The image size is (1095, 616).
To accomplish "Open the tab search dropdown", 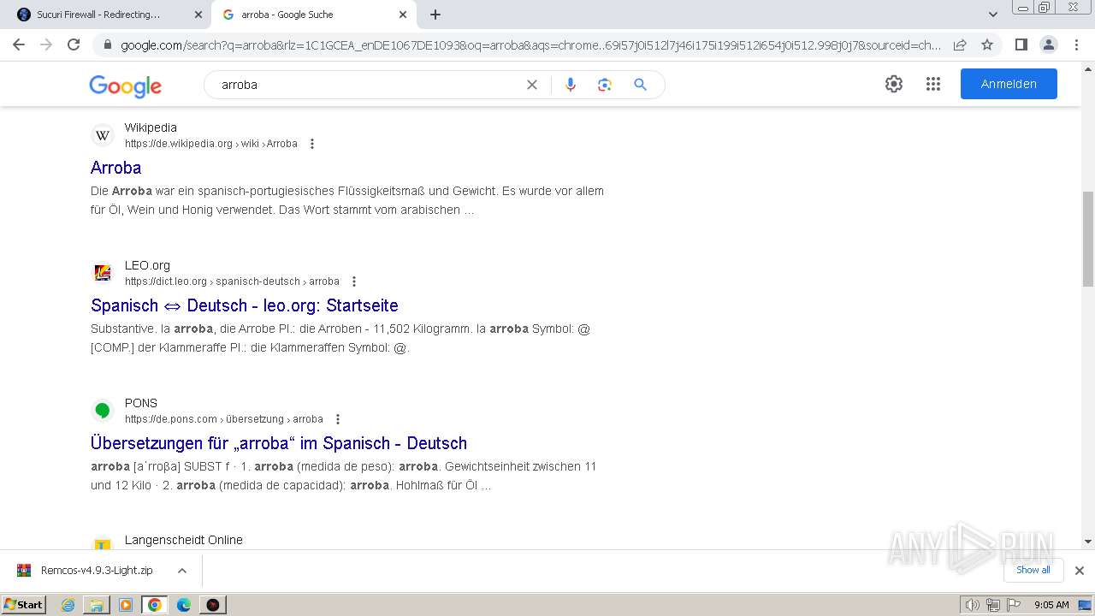I will pos(993,15).
